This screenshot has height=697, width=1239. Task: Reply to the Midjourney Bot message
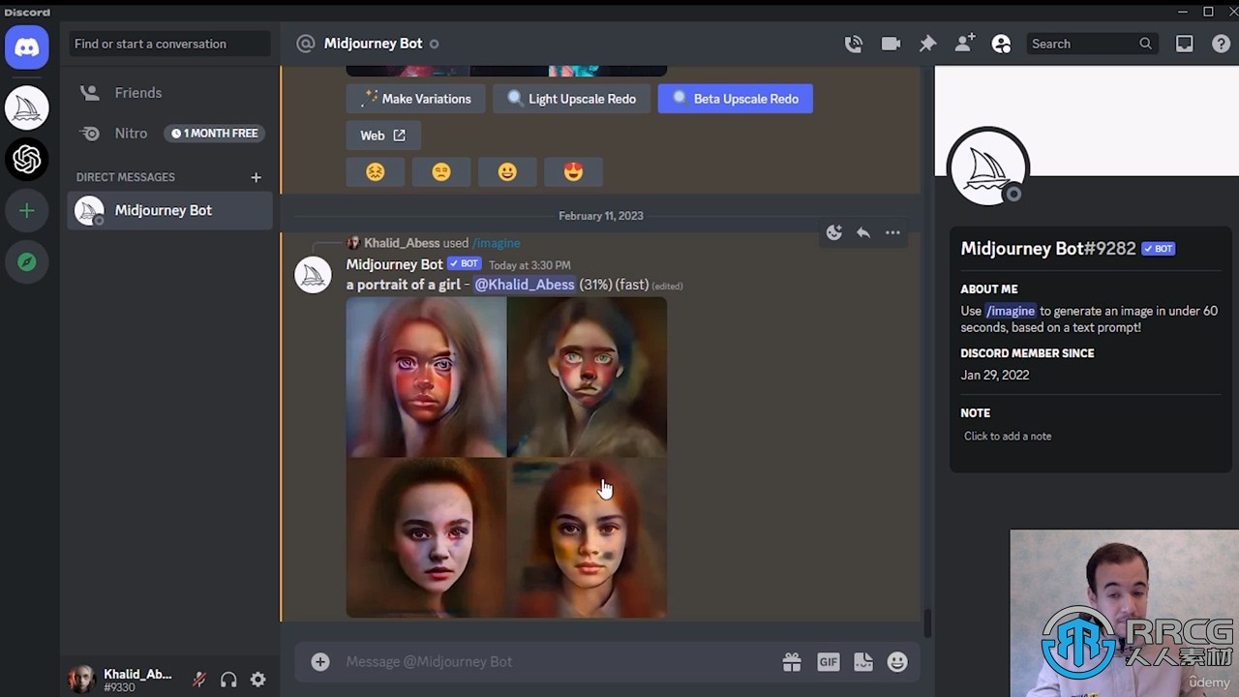pyautogui.click(x=863, y=232)
